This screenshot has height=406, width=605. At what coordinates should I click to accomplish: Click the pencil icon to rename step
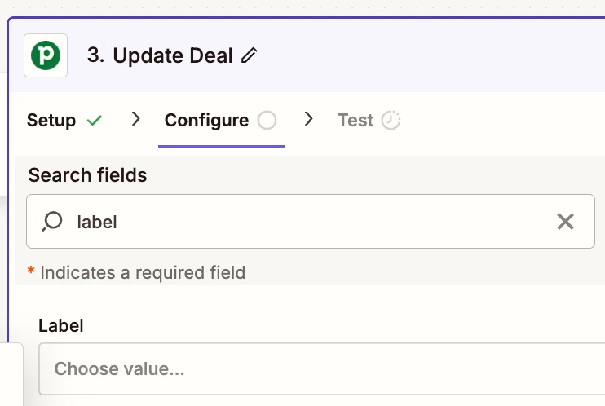(250, 55)
